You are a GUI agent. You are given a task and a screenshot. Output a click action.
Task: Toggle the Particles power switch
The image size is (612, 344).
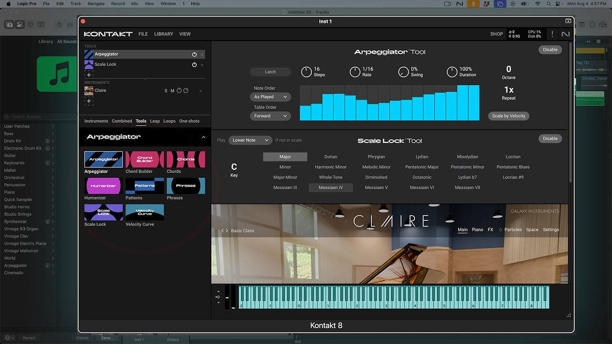pyautogui.click(x=501, y=230)
